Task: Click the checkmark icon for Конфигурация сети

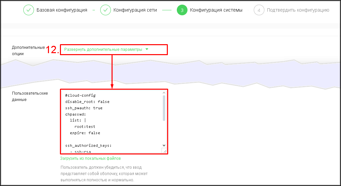Action: pyautogui.click(x=106, y=10)
